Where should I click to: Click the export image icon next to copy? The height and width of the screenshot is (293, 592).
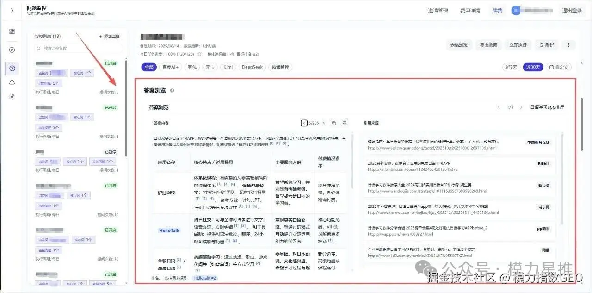[345, 123]
